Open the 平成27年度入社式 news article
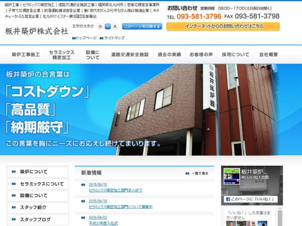Image resolution: width=302 pixels, height=226 pixels. pos(103,223)
